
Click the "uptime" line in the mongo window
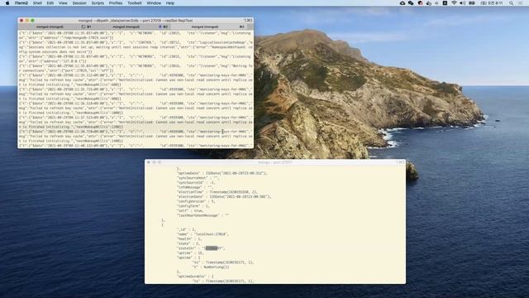pyautogui.click(x=191, y=252)
